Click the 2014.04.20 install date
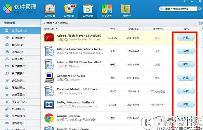 [x=133, y=38]
